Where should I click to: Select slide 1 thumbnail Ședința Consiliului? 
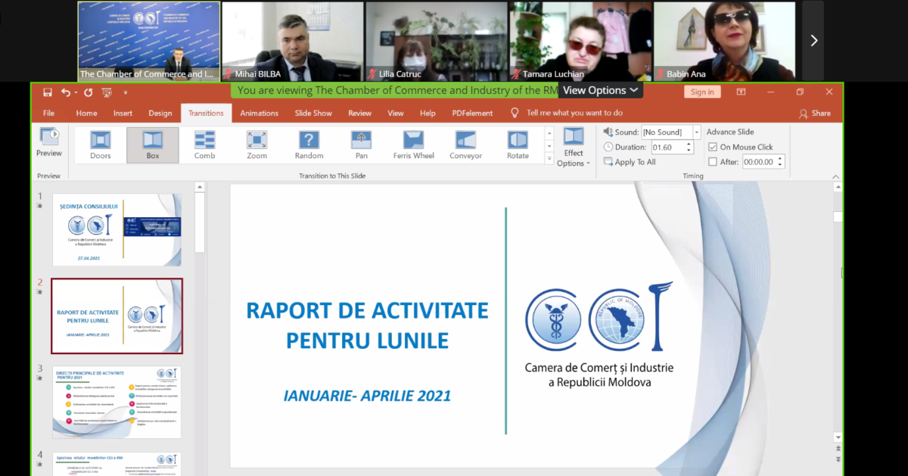[117, 229]
